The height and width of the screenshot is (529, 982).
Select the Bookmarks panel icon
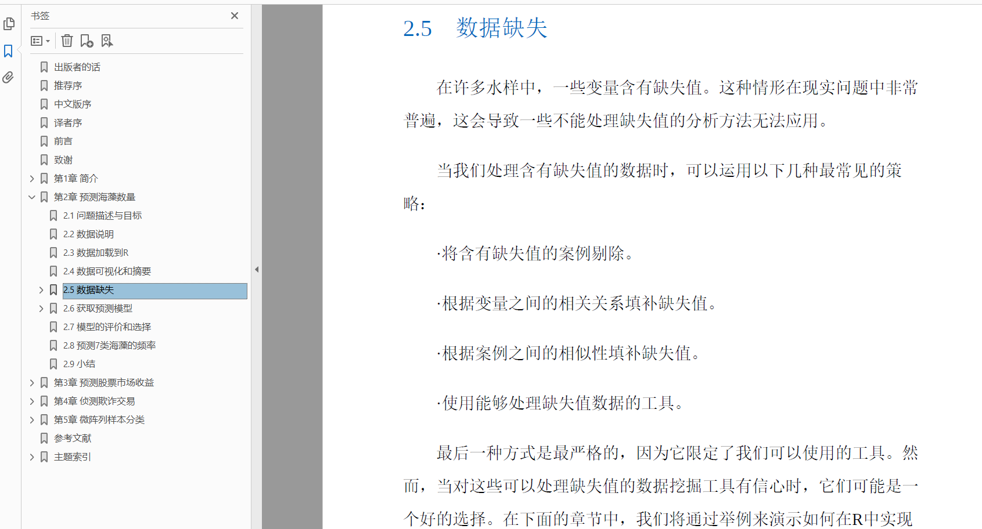point(9,51)
